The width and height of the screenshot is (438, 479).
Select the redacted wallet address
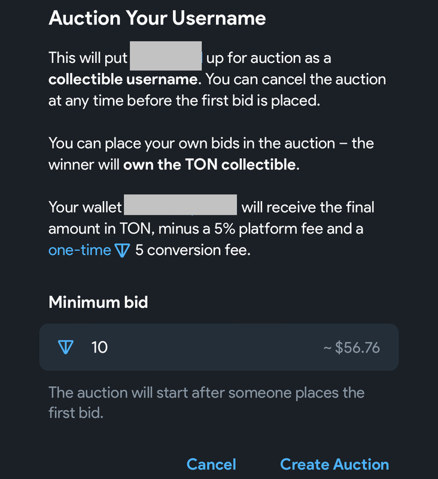[180, 207]
